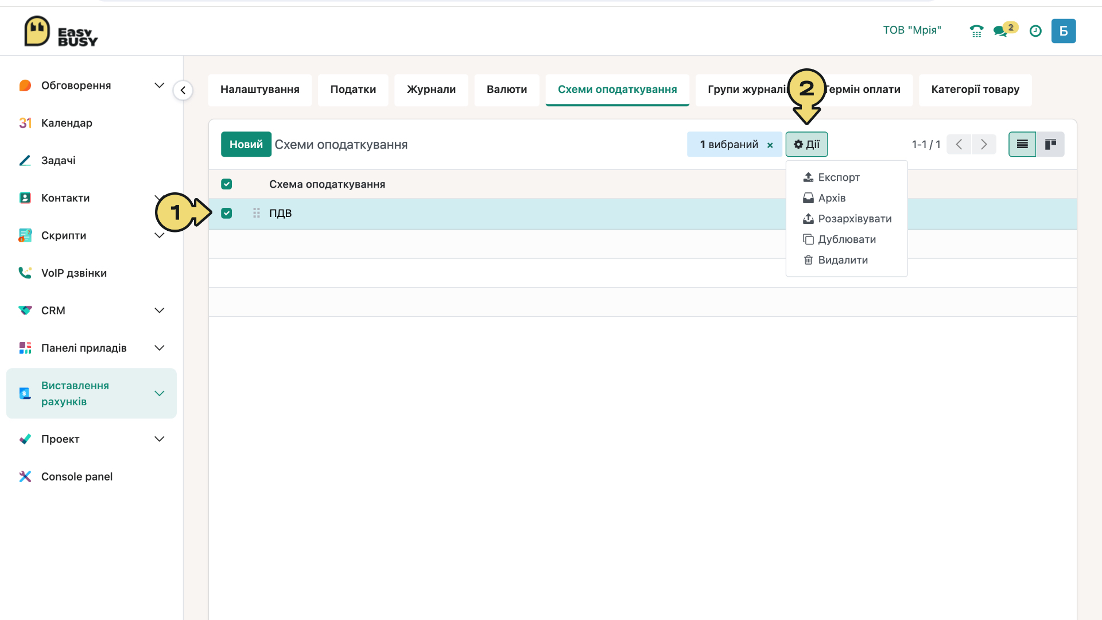Choose Експорт from the actions menu
This screenshot has height=620, width=1102.
click(847, 177)
